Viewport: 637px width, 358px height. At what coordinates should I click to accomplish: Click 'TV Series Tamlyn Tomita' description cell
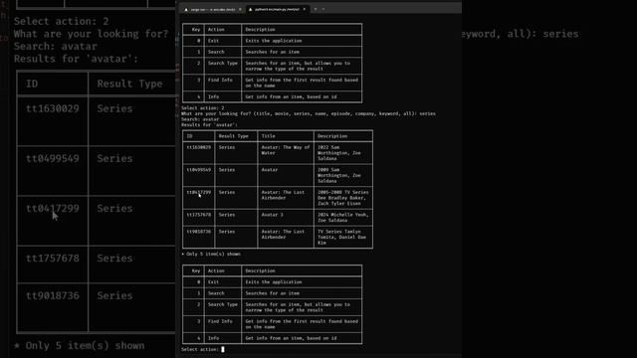pos(341,237)
